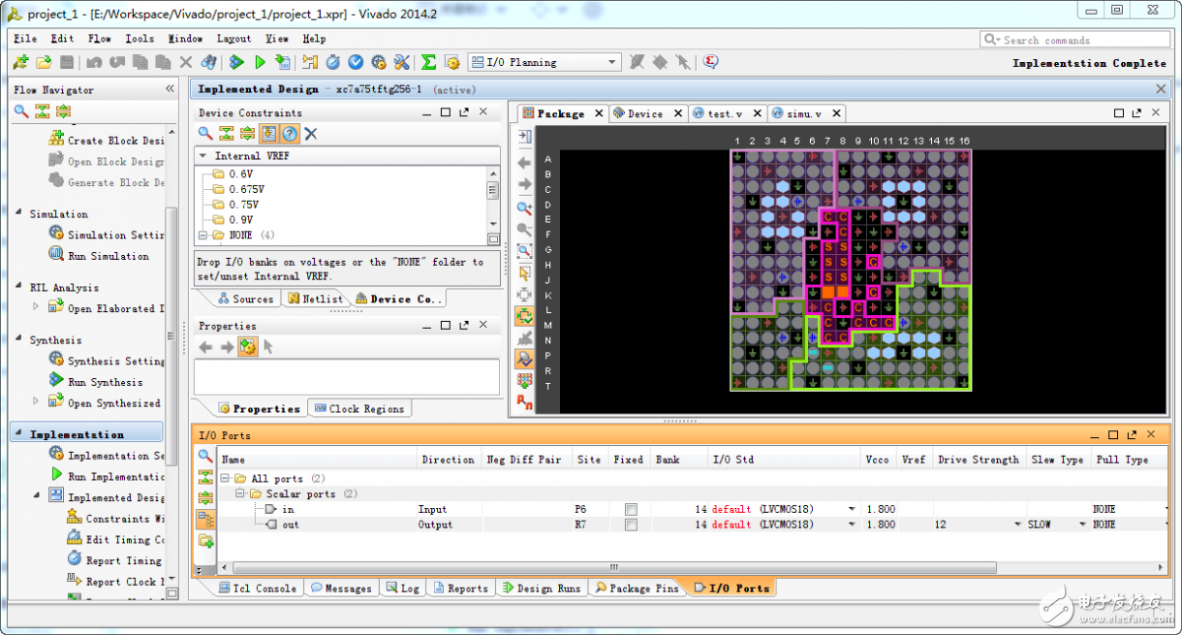The width and height of the screenshot is (1182, 635).
Task: Click Run Implementation in Flow Navigator
Action: [x=114, y=476]
